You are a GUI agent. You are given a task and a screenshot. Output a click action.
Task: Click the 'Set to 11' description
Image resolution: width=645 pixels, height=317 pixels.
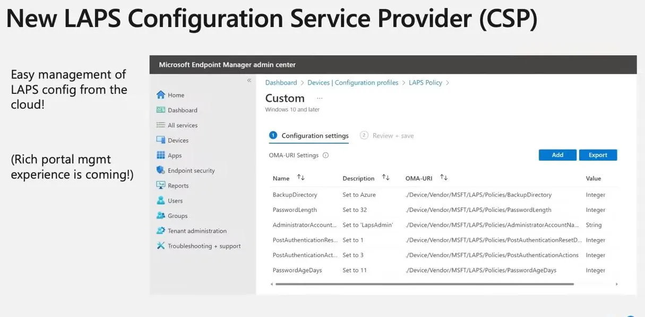355,270
